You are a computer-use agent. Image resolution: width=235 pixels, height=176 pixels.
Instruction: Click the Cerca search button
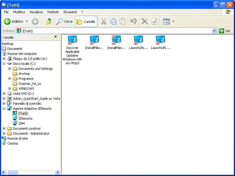(x=64, y=21)
